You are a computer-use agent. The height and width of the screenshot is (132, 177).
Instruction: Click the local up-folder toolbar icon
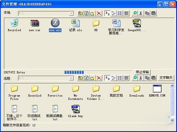point(80,13)
